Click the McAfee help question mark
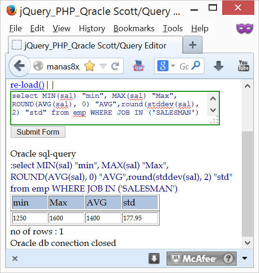259x273 pixels. click(x=228, y=259)
